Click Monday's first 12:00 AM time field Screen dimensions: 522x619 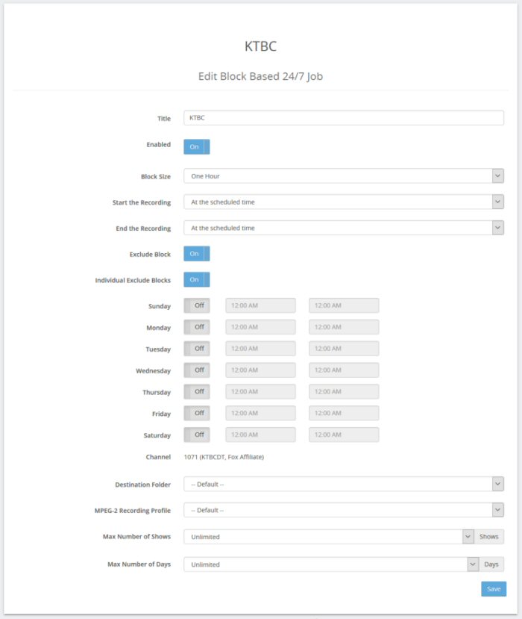(260, 327)
